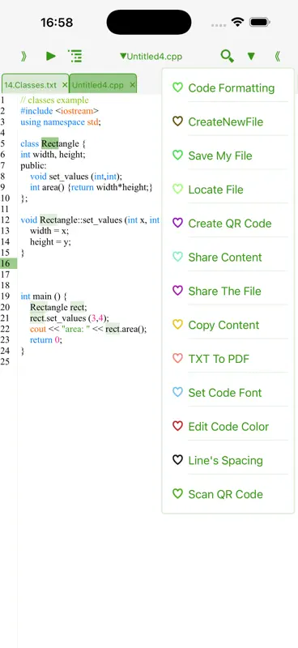Click 'int main () {' line
This screenshot has width=298, height=648.
tap(44, 296)
